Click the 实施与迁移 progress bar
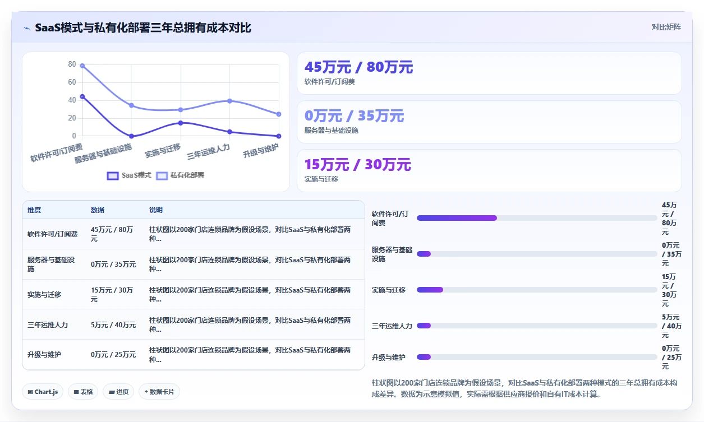Viewport: 704px width, 422px height. tap(537, 290)
